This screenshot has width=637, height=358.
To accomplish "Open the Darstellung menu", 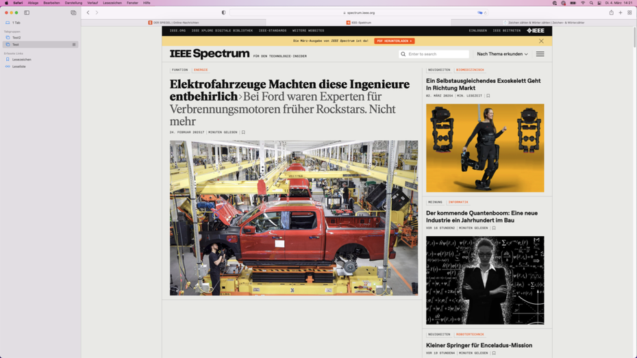I will tap(73, 3).
